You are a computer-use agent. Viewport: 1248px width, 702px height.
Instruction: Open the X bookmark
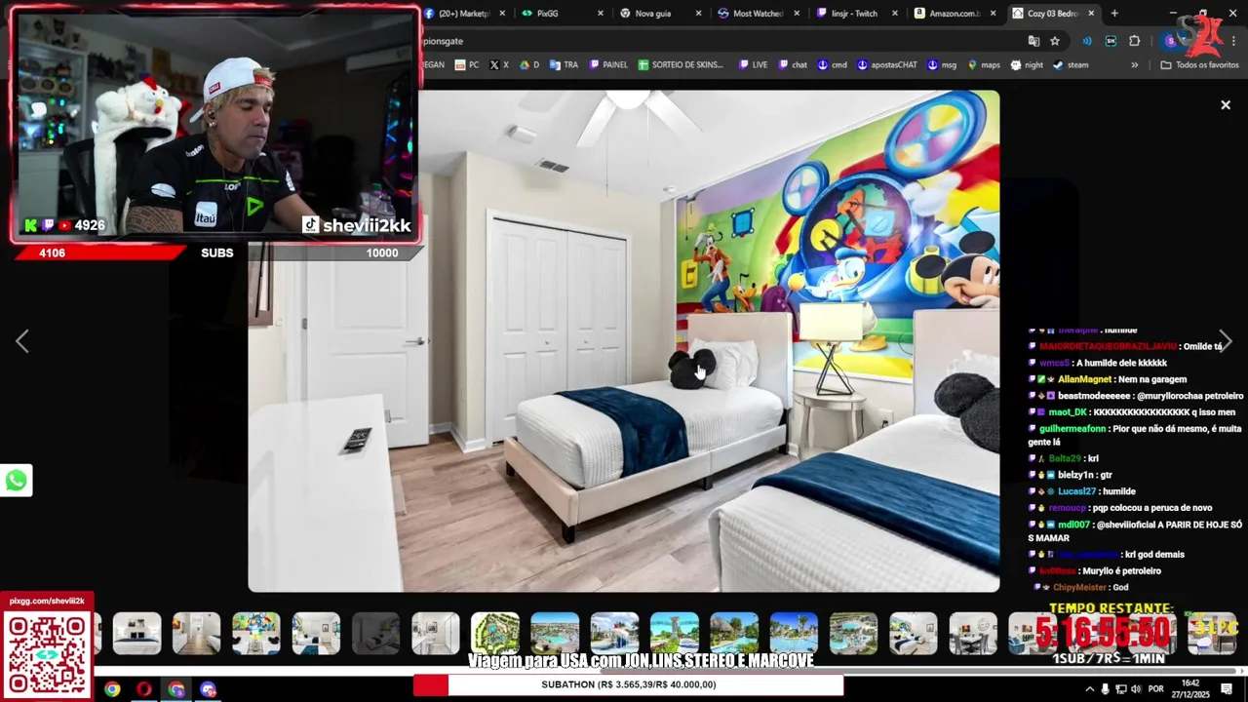coord(499,65)
